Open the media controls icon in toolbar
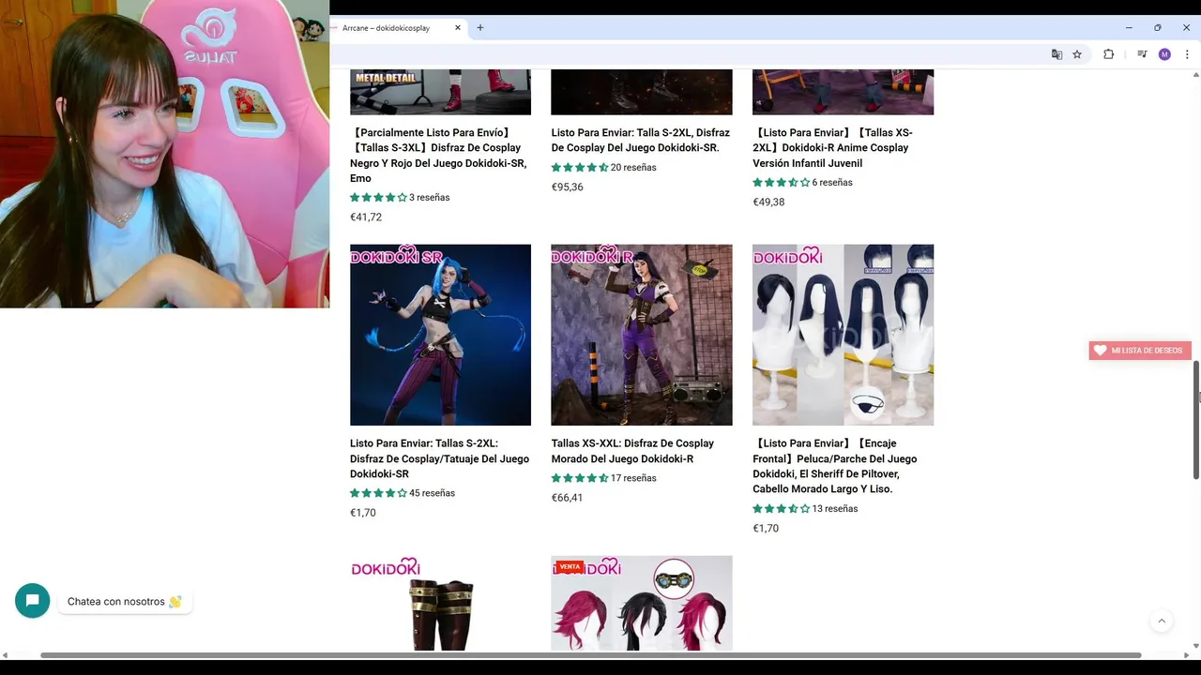Viewport: 1201px width, 675px height. (1142, 54)
